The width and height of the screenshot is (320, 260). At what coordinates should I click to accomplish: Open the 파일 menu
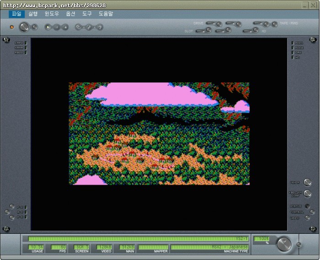pyautogui.click(x=16, y=14)
